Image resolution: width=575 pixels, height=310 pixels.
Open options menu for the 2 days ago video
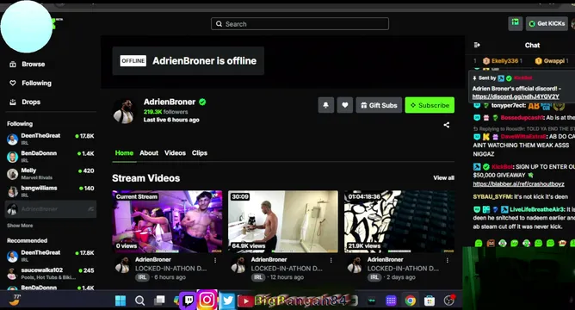448,260
